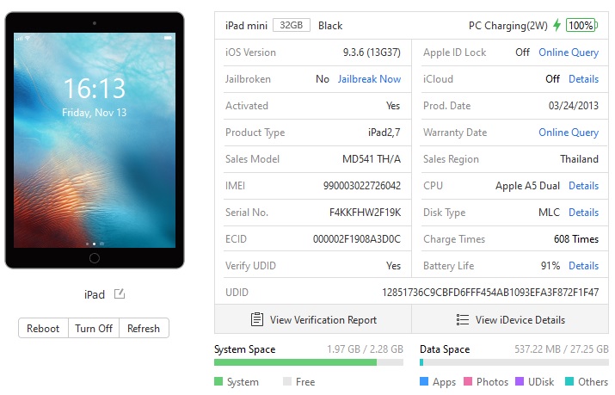The image size is (615, 395).
Task: Click the Data Space size 537.22 MB / 27.25 GB
Action: point(562,349)
